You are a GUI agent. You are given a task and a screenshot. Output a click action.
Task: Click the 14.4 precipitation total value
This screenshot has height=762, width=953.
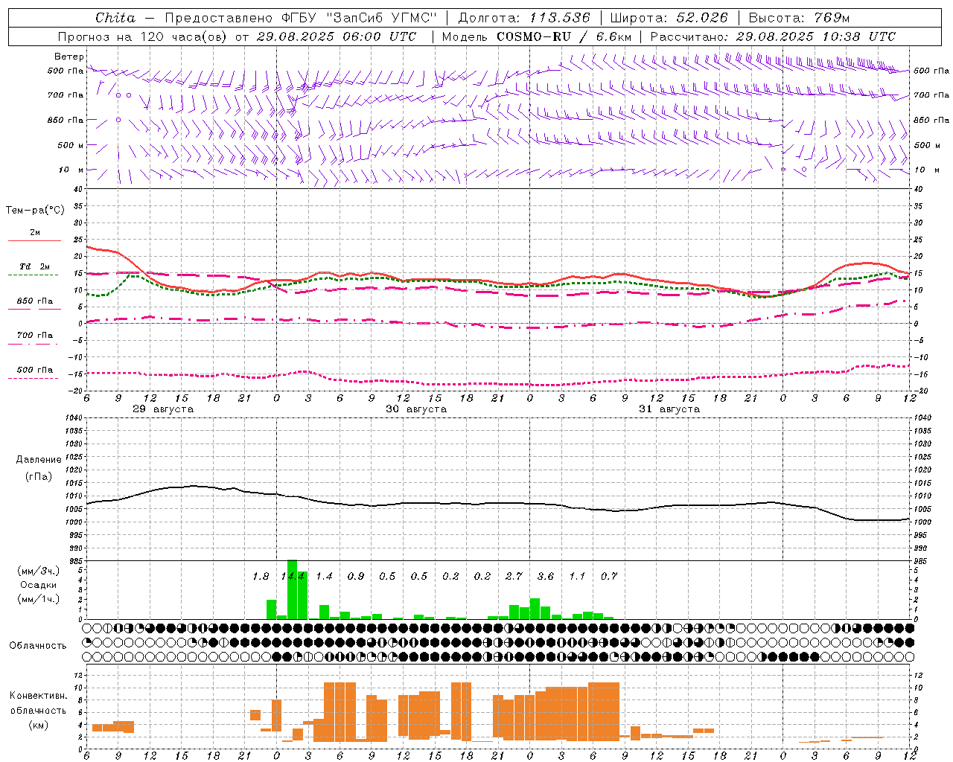tap(293, 577)
